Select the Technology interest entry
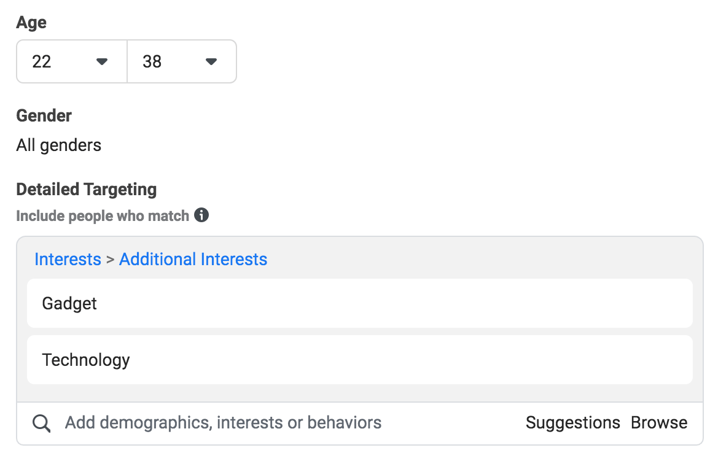The height and width of the screenshot is (453, 710). 359,360
